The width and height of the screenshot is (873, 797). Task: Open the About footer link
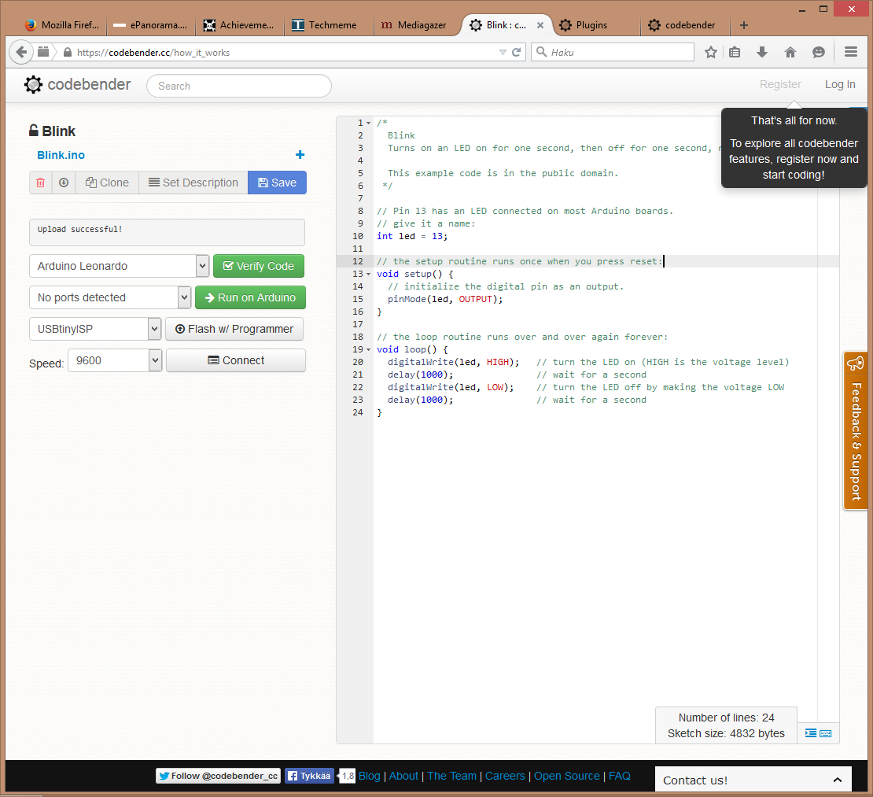coord(403,776)
